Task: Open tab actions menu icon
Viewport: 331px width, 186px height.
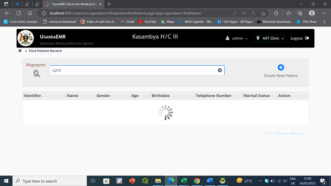Action: click(6, 4)
